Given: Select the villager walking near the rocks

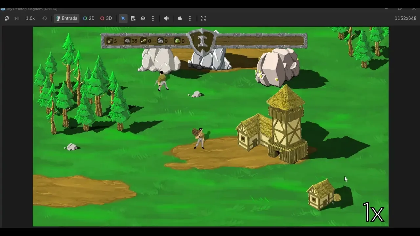Looking at the screenshot, I should pyautogui.click(x=162, y=81).
